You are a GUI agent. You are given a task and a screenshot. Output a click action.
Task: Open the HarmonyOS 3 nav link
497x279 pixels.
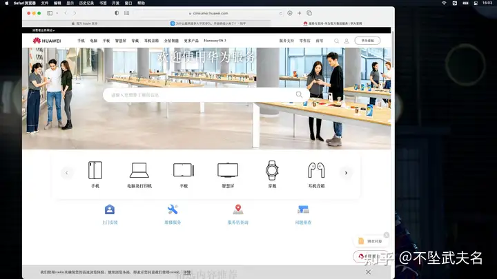click(x=215, y=41)
